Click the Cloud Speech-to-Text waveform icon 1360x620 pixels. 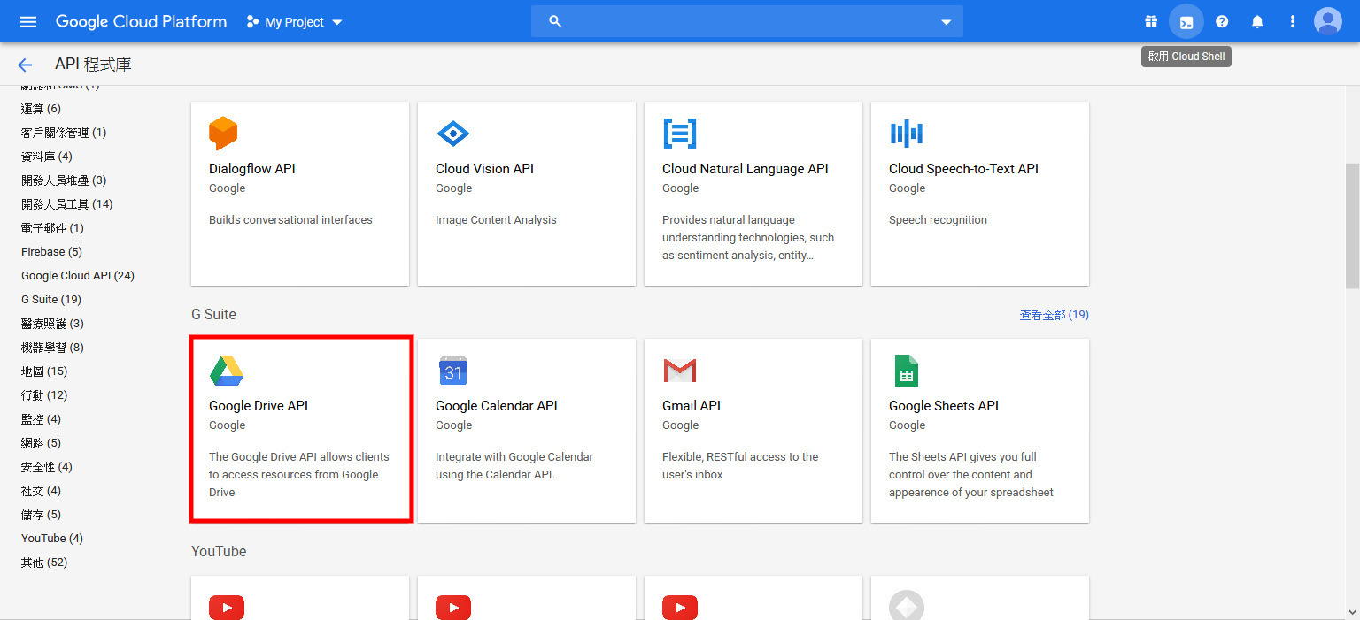907,134
